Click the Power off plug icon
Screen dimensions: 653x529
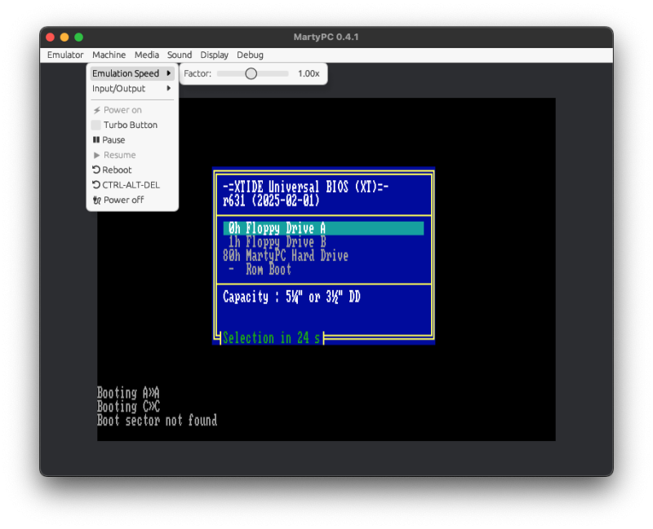96,200
